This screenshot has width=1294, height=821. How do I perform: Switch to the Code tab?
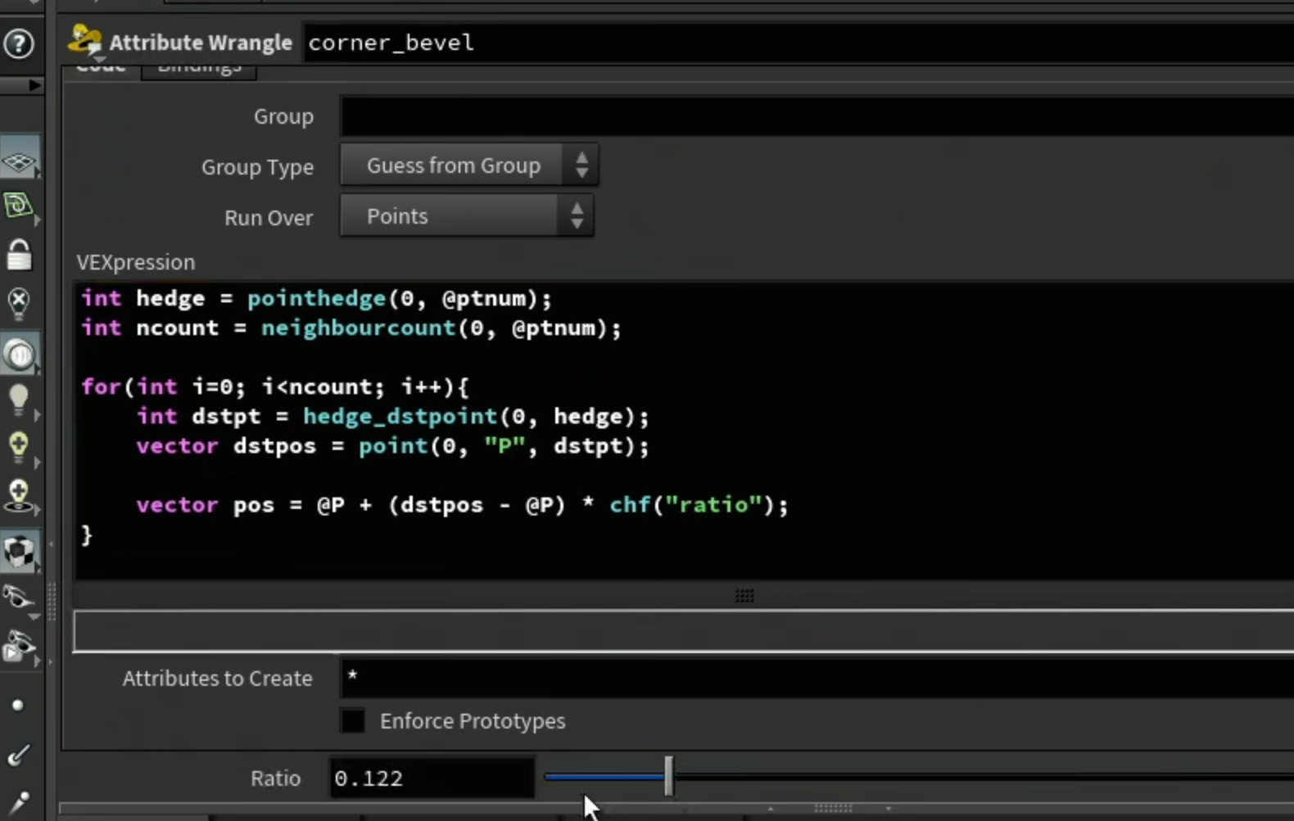(x=101, y=70)
